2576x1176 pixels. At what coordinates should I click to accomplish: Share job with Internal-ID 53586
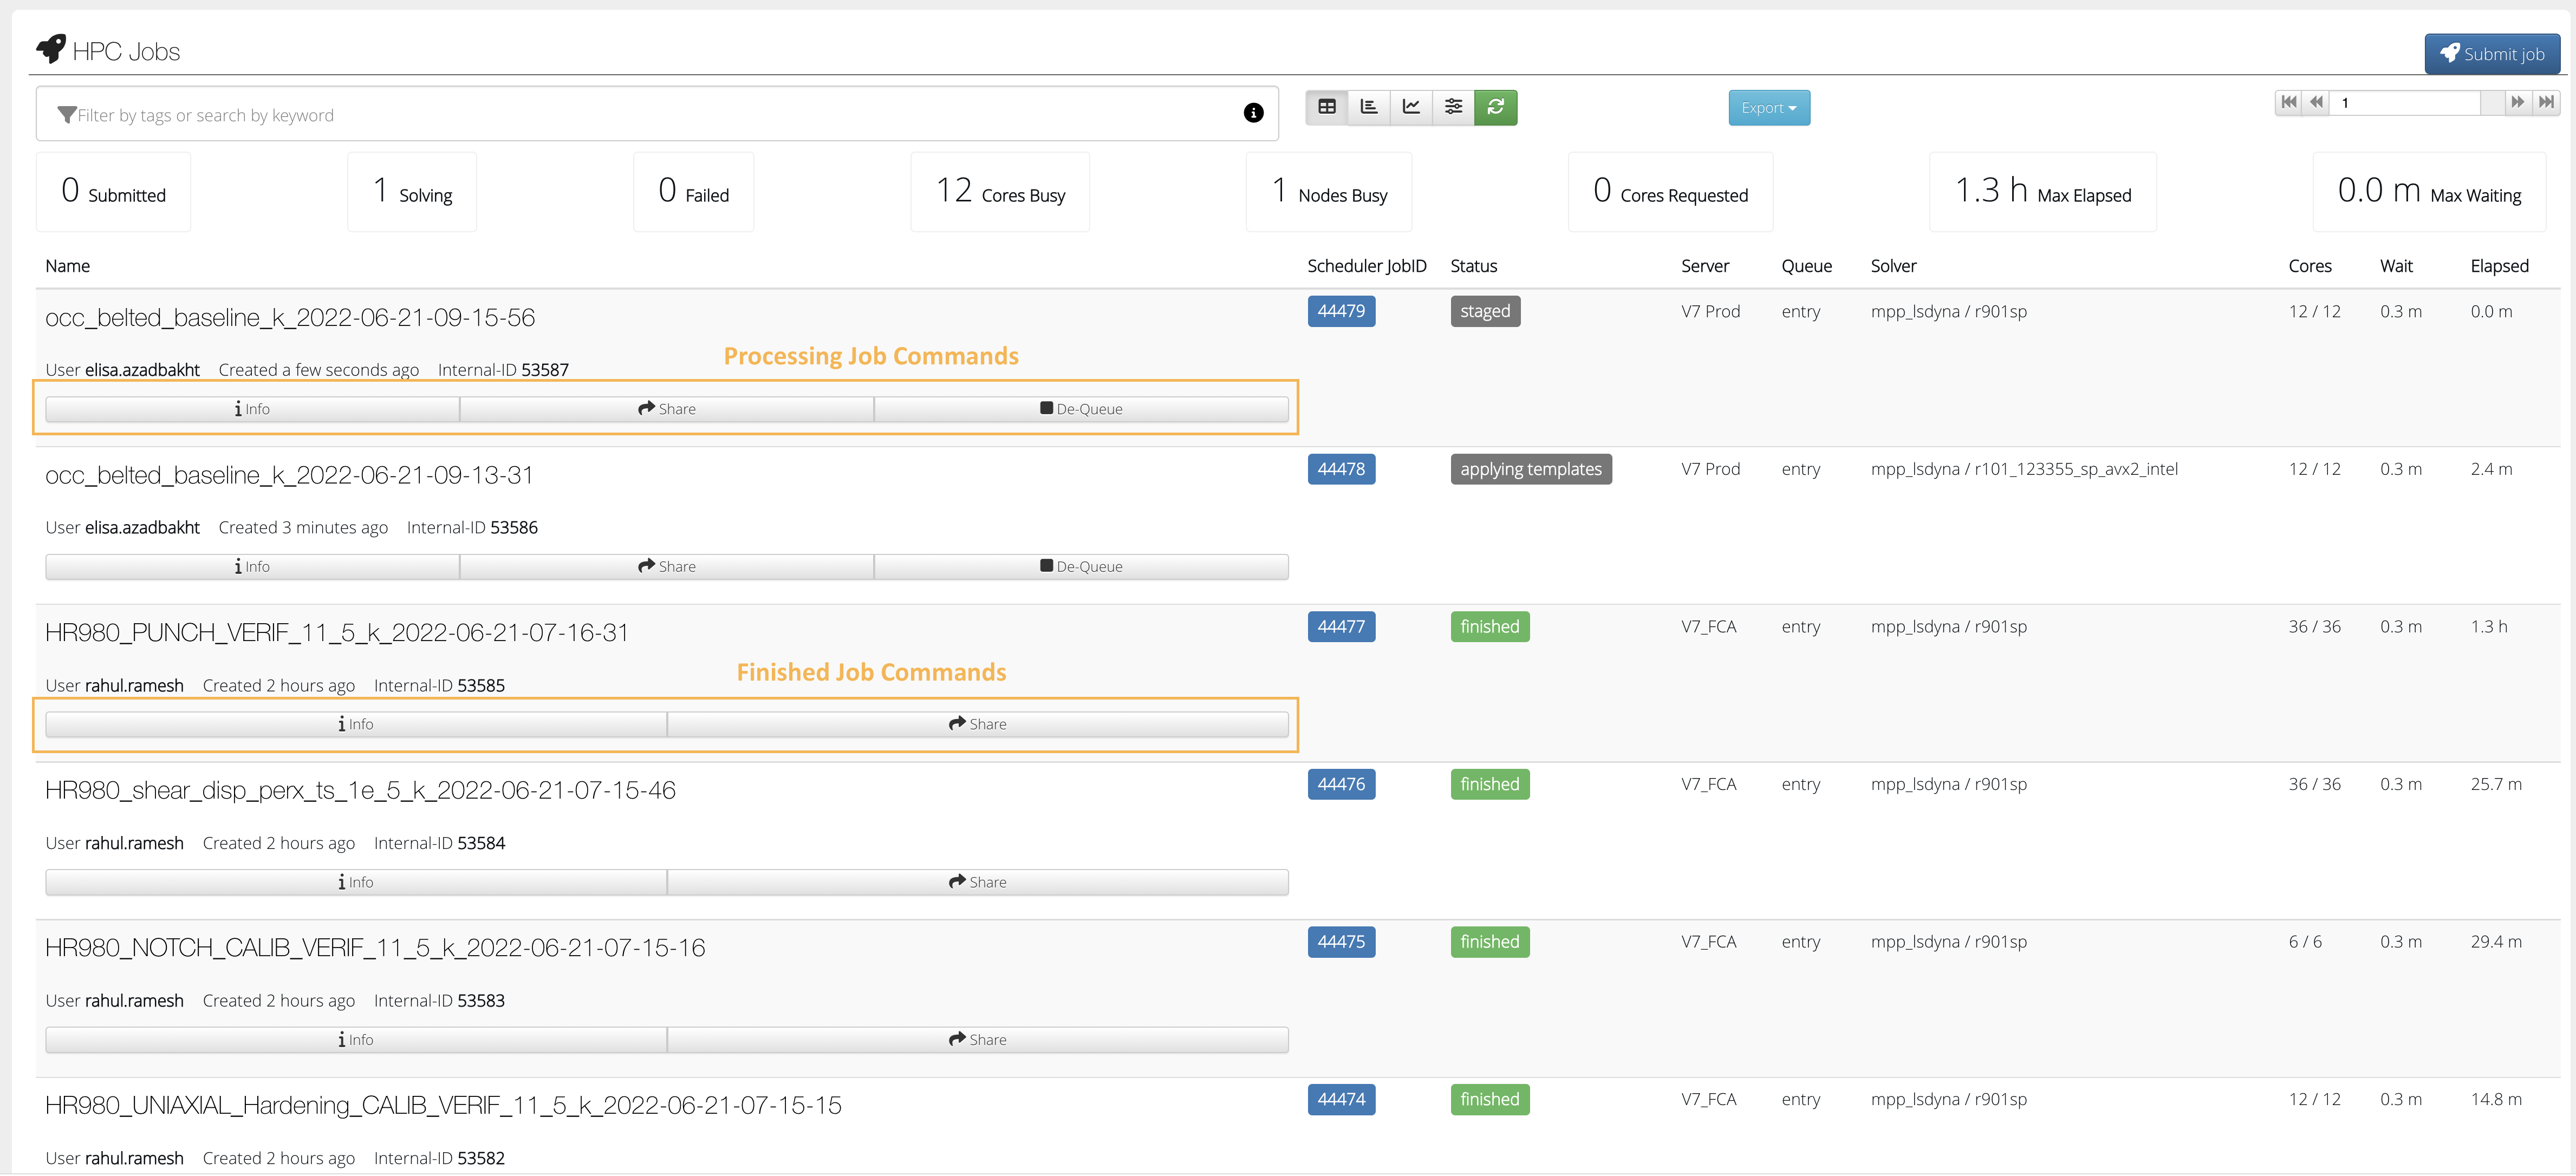(x=667, y=567)
